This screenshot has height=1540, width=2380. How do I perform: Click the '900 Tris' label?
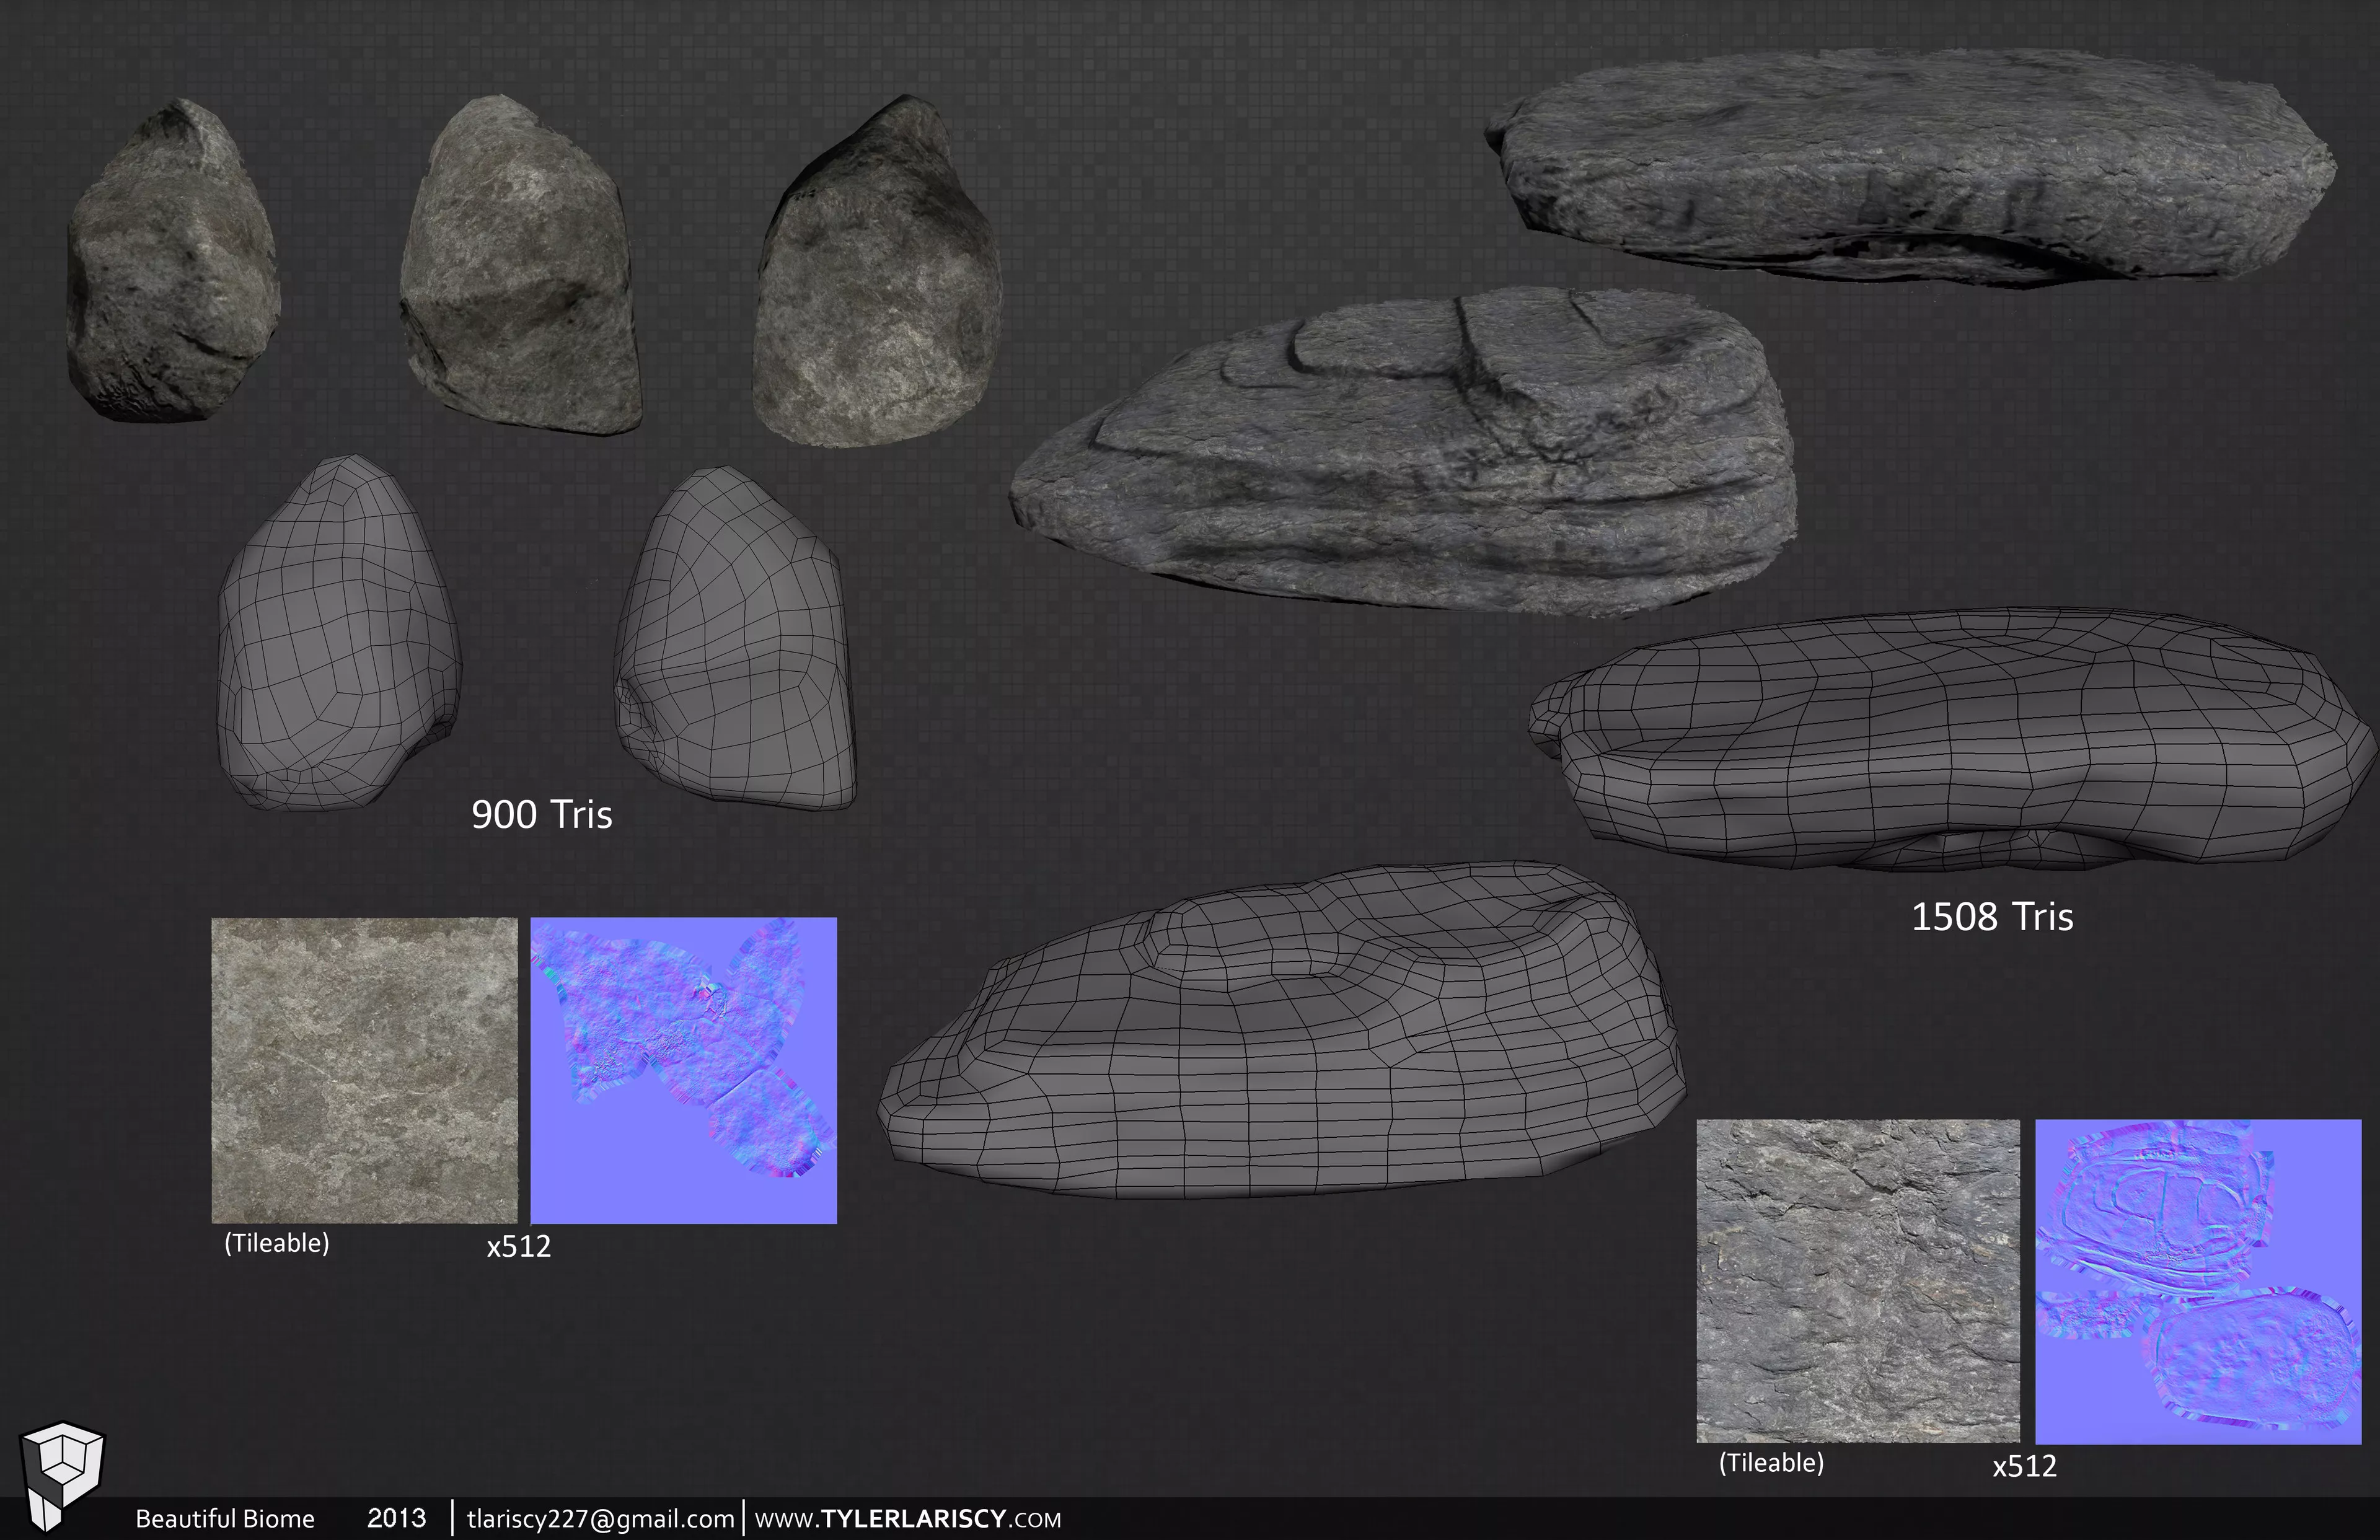coord(541,815)
